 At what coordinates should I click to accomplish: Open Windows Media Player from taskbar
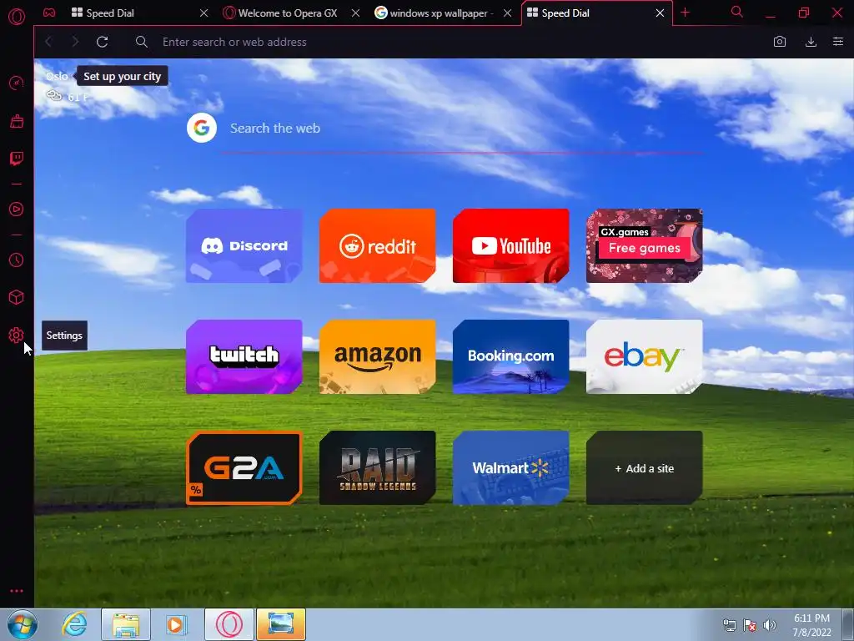(176, 624)
